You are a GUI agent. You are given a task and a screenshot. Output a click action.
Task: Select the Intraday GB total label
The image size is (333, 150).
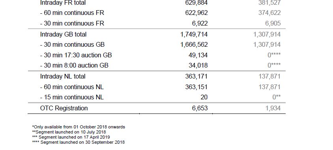(x=63, y=34)
